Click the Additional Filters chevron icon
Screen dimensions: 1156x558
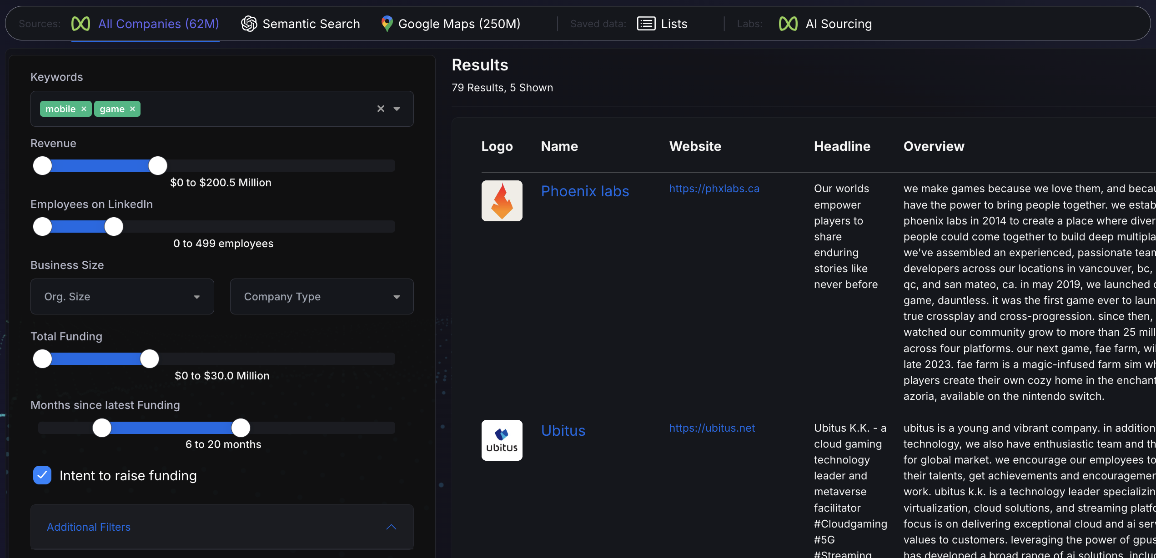click(391, 527)
